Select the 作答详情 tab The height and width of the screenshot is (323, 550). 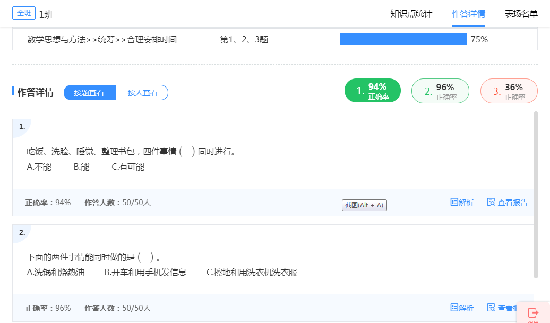[468, 14]
